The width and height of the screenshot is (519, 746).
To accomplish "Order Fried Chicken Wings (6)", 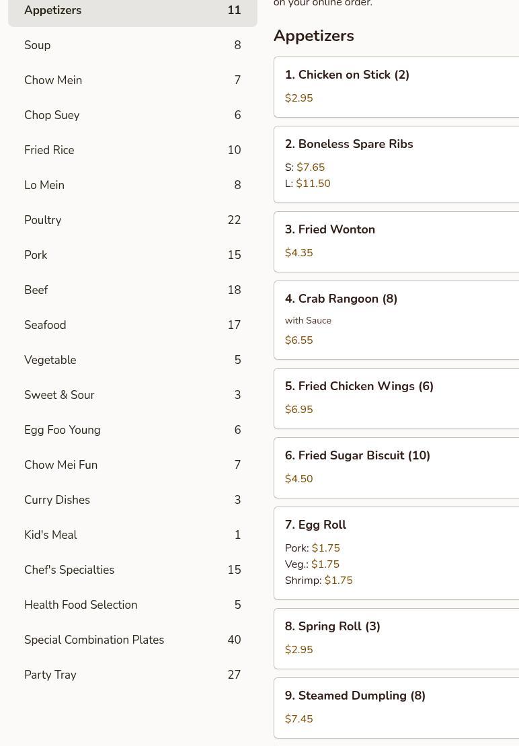I will pos(397,398).
